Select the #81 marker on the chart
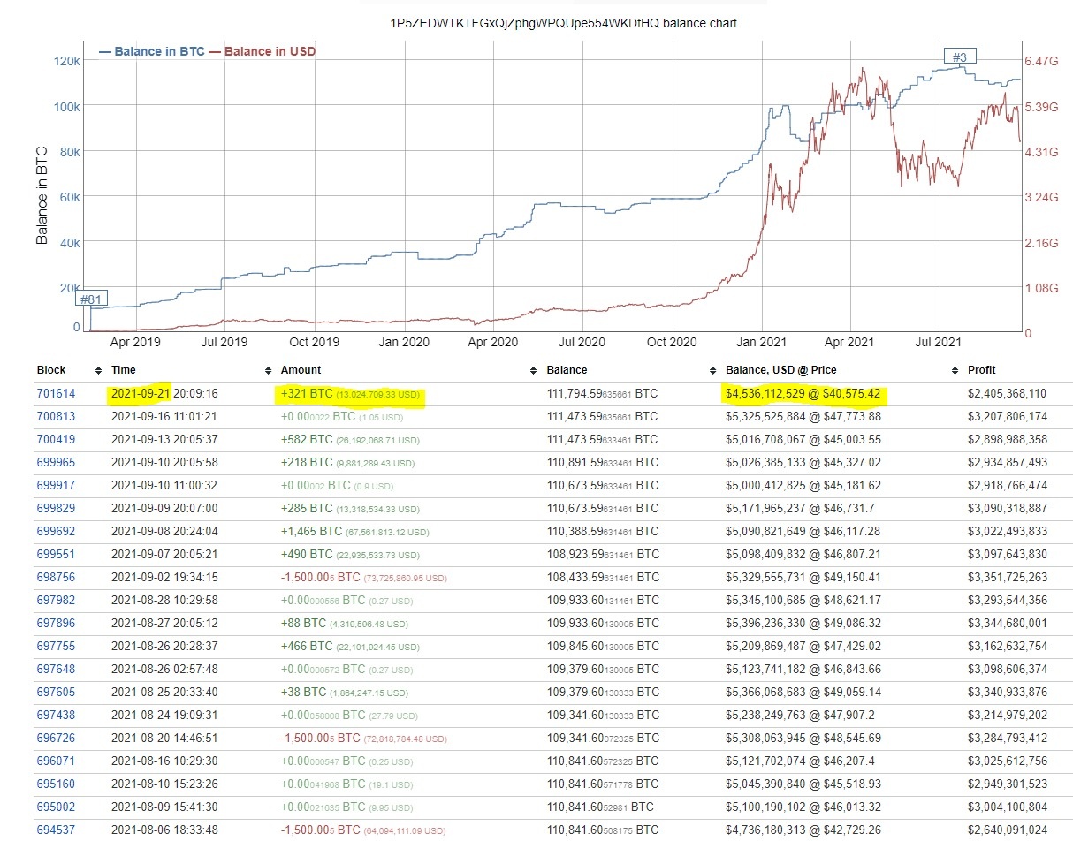Viewport: 1073px width, 841px height. pos(91,299)
